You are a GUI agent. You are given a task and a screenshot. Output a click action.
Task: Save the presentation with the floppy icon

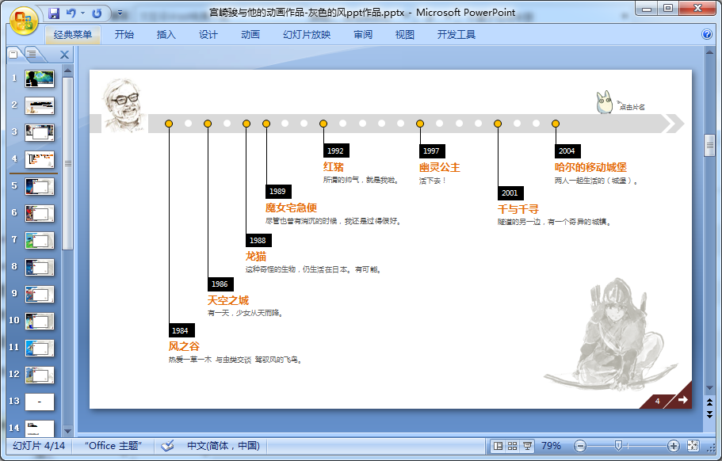54,13
